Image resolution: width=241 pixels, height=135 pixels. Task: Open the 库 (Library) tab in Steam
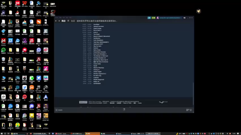pos(68,21)
